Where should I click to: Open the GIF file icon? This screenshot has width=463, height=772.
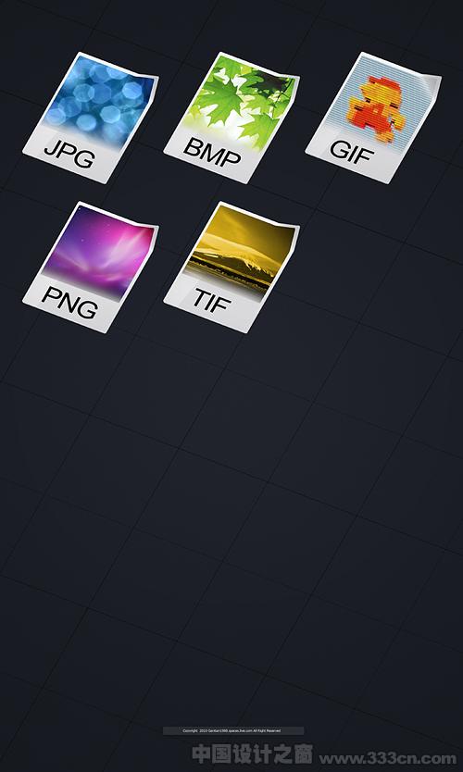[373, 118]
